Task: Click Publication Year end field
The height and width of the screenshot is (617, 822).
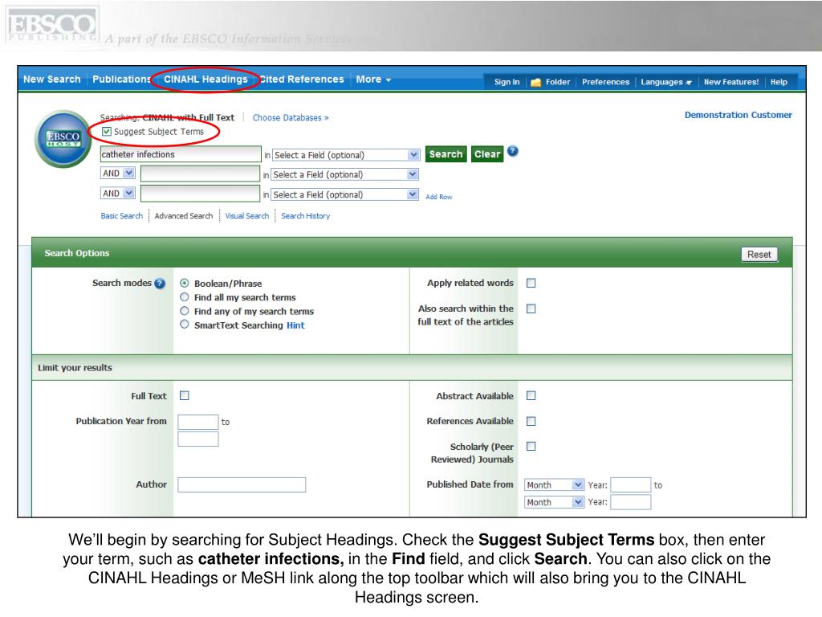Action: [x=198, y=439]
